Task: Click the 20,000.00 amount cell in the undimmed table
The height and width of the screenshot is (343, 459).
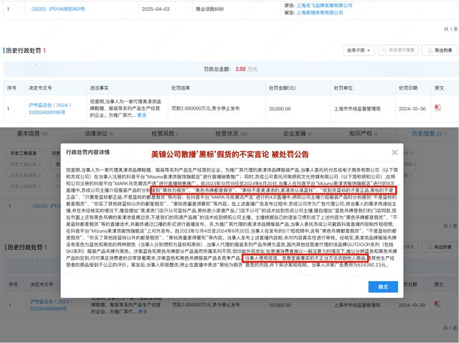Action: click(x=280, y=108)
